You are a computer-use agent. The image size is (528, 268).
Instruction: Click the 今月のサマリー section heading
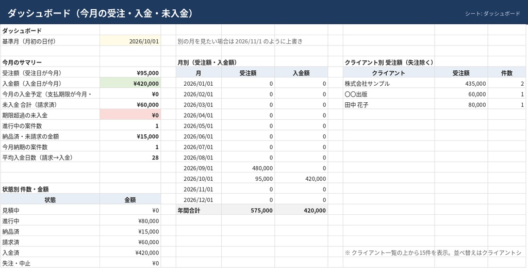[22, 62]
